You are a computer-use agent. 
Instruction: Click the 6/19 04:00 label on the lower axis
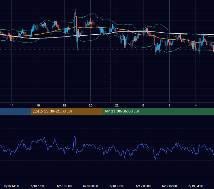click(x=196, y=186)
